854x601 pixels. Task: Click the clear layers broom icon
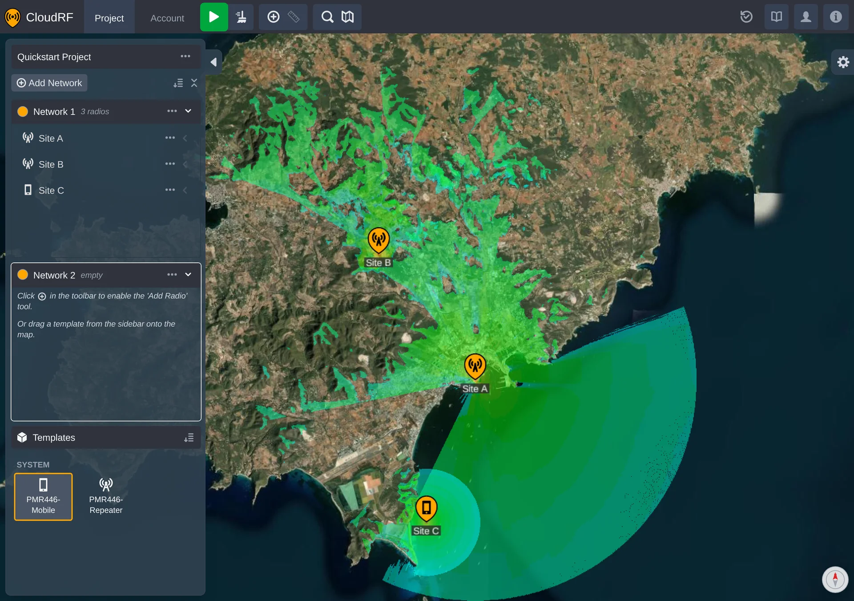point(241,17)
